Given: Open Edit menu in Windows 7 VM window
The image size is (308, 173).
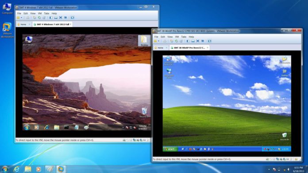Looking at the screenshot, I should pos(26,13).
